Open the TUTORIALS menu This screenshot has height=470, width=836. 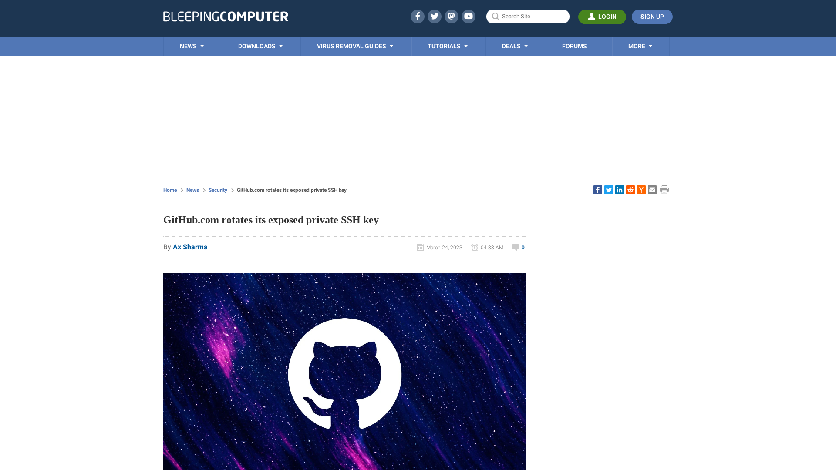(x=448, y=46)
